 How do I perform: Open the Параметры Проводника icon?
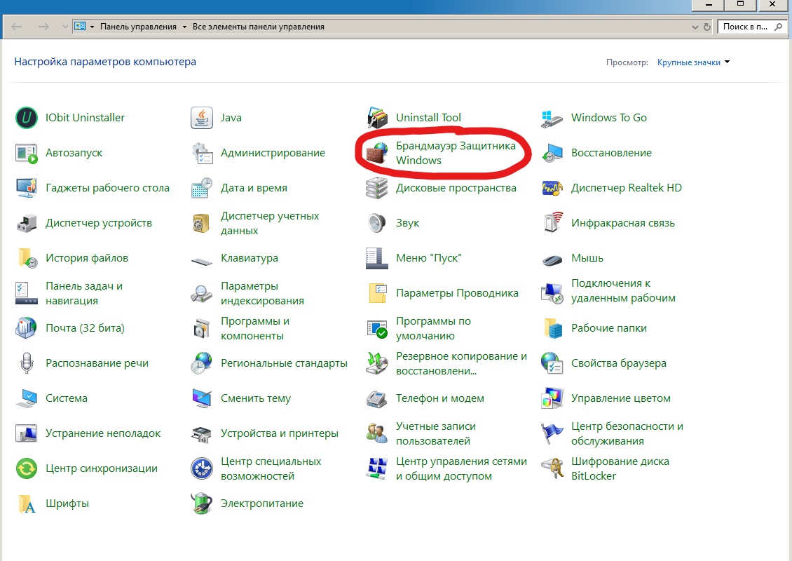click(x=377, y=293)
